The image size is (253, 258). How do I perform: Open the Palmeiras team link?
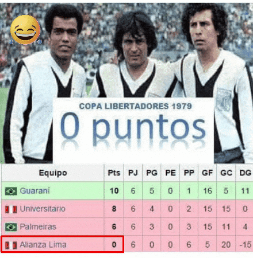click(38, 226)
